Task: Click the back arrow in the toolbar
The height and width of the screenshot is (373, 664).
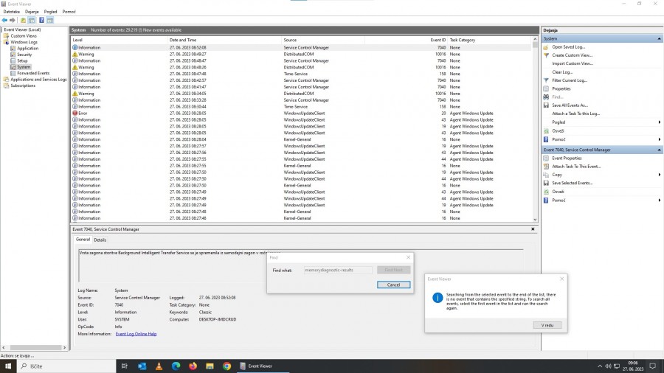Action: pyautogui.click(x=6, y=20)
